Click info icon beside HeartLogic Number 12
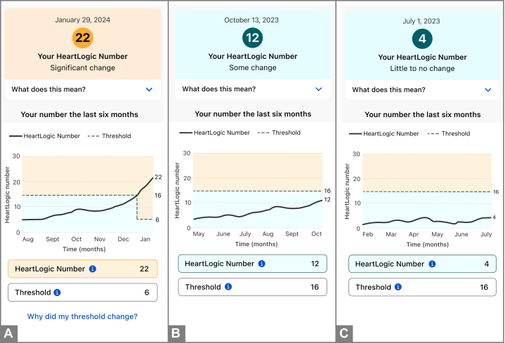 pyautogui.click(x=262, y=264)
